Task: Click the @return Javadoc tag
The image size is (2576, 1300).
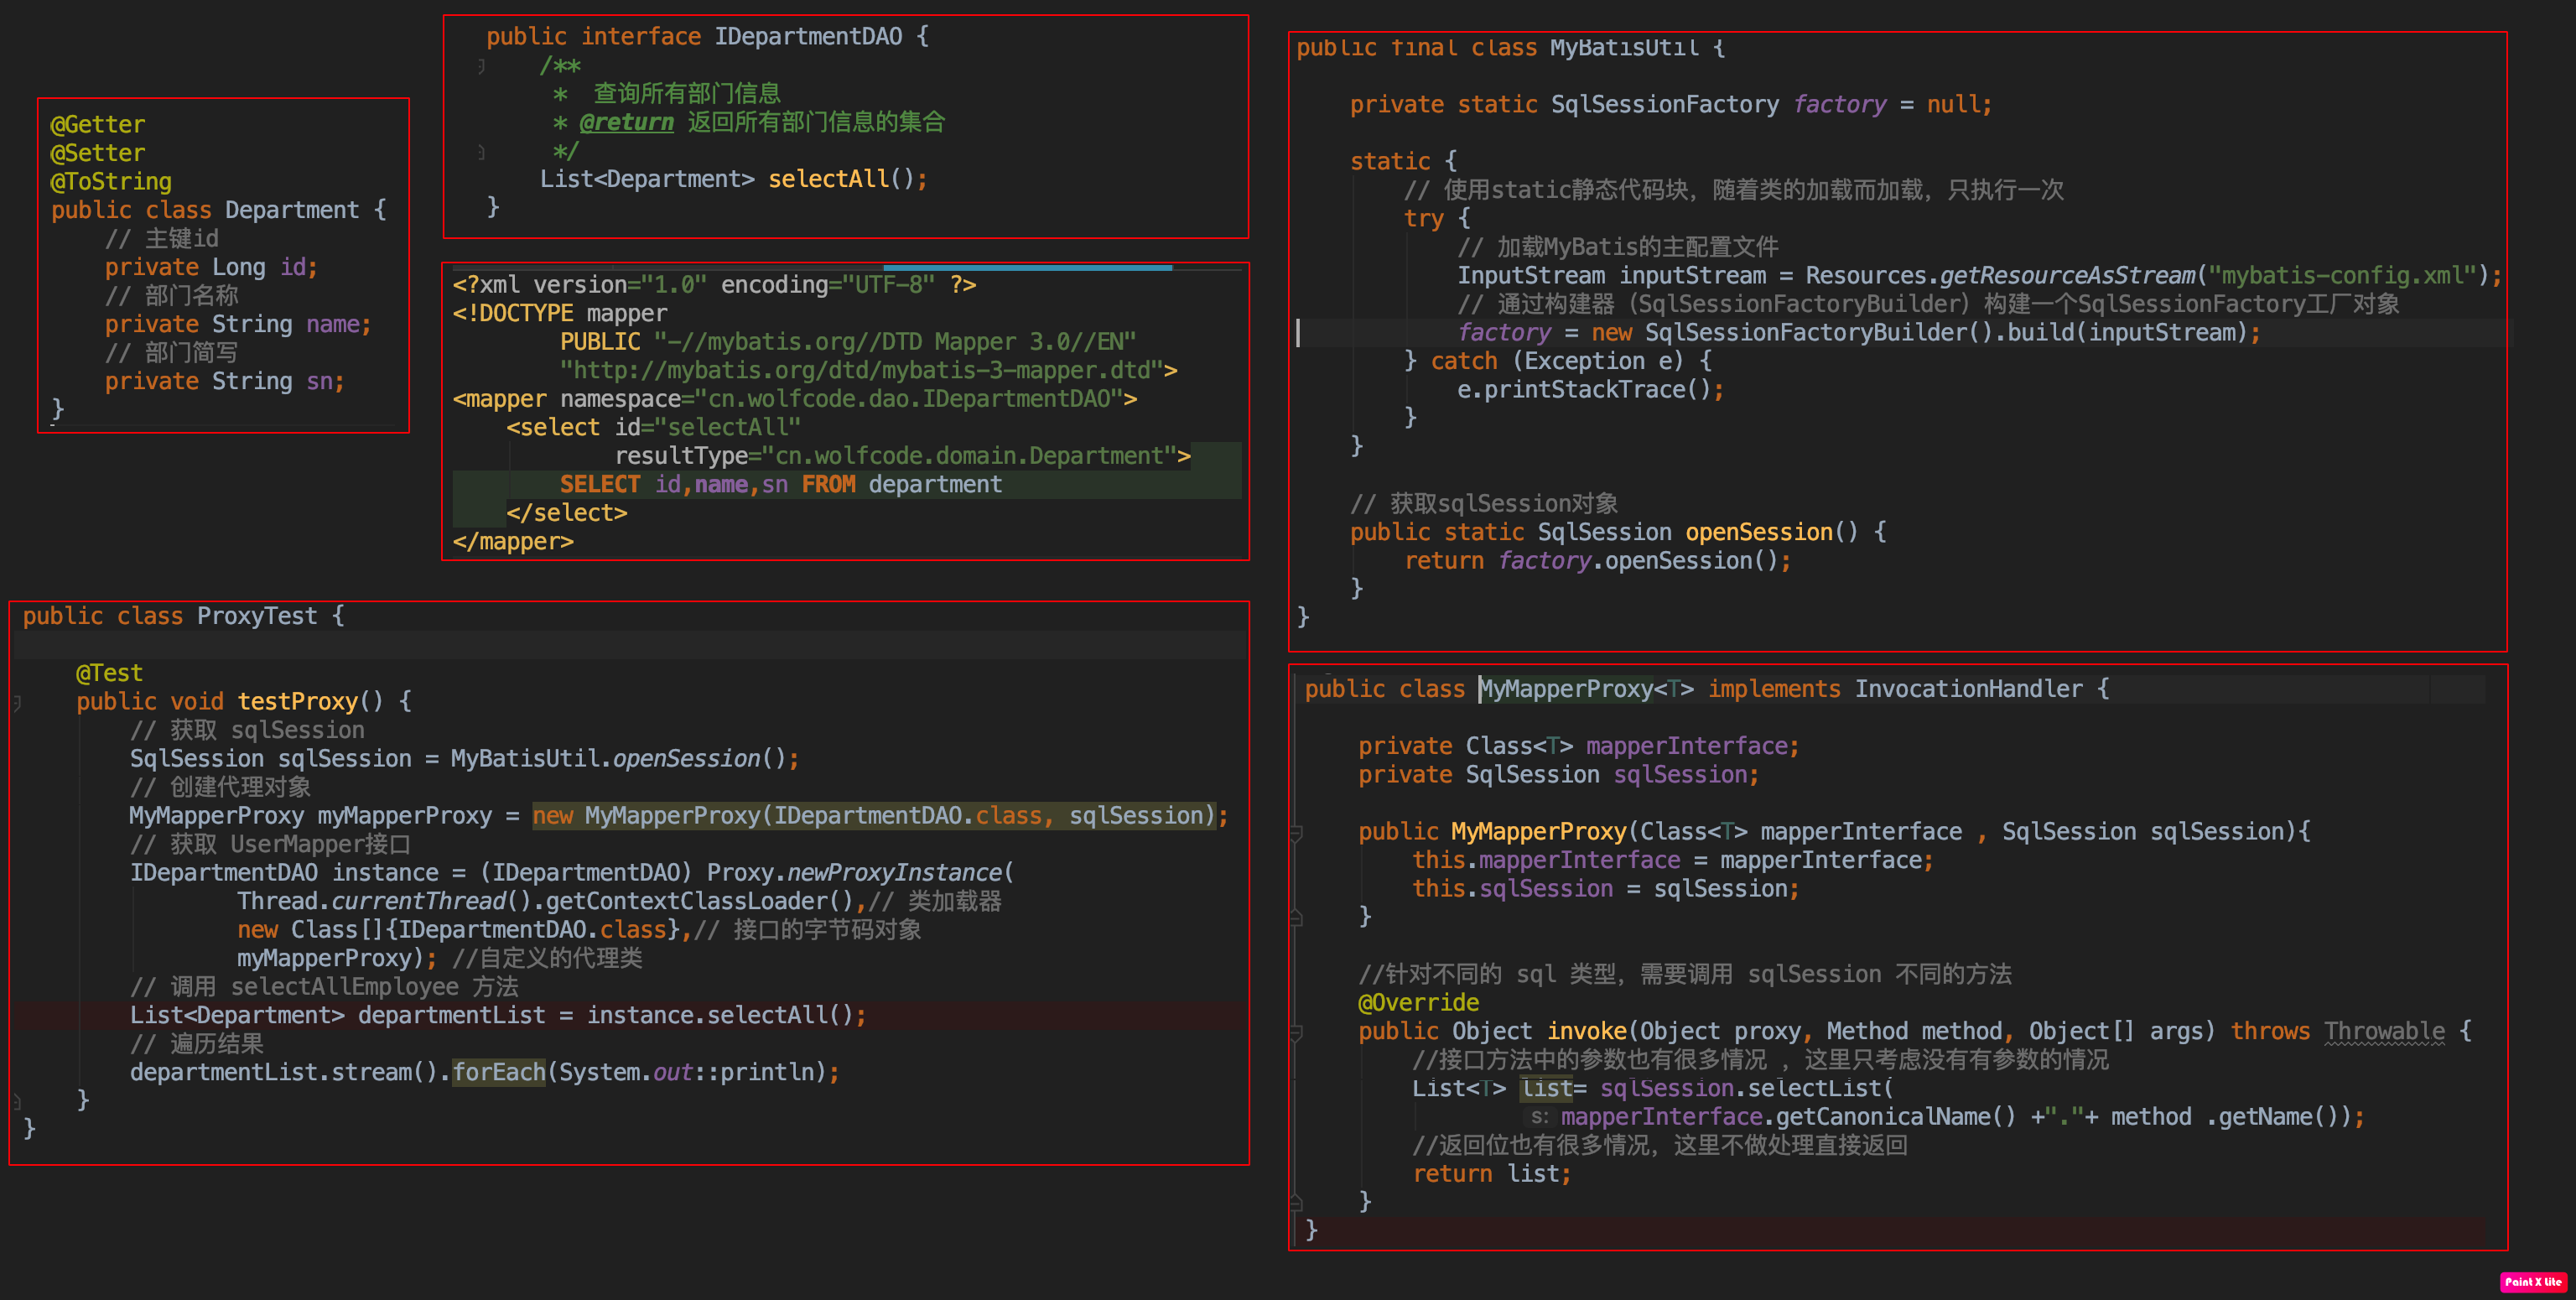Action: pyautogui.click(x=626, y=122)
